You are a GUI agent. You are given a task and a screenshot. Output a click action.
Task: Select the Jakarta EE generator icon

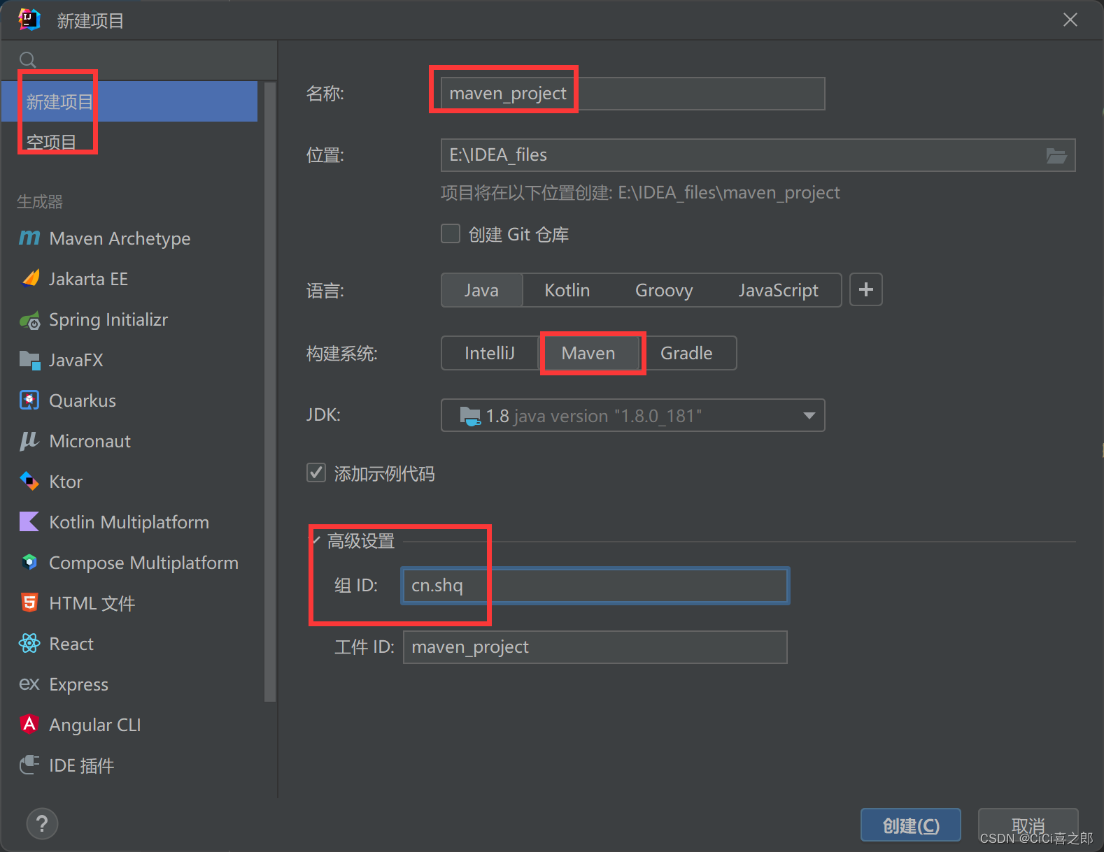coord(29,279)
